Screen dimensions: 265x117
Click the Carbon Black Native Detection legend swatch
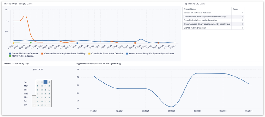(x=10, y=54)
